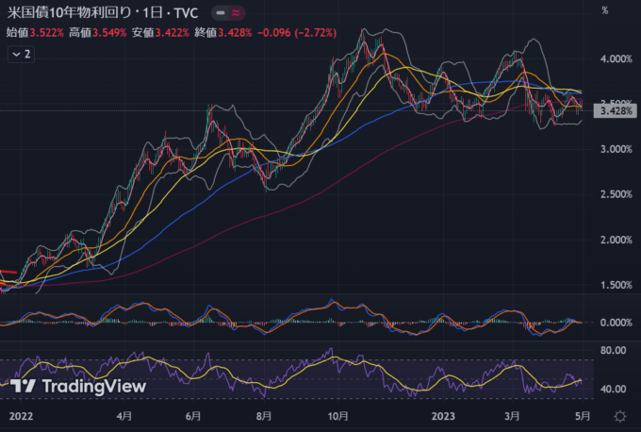
Task: Click the 安値 low value 3.422%
Action: [x=176, y=33]
